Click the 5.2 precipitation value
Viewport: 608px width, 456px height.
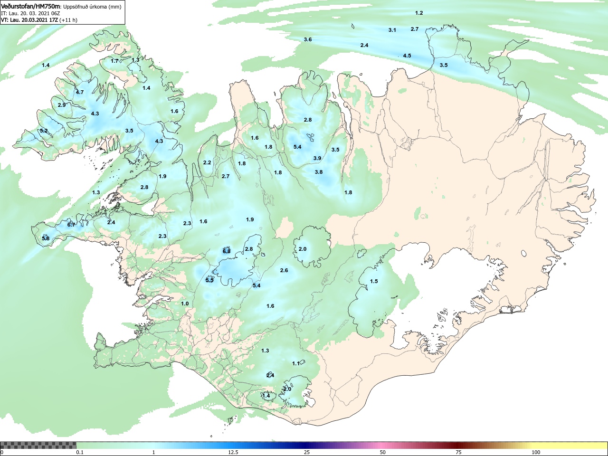click(x=44, y=131)
